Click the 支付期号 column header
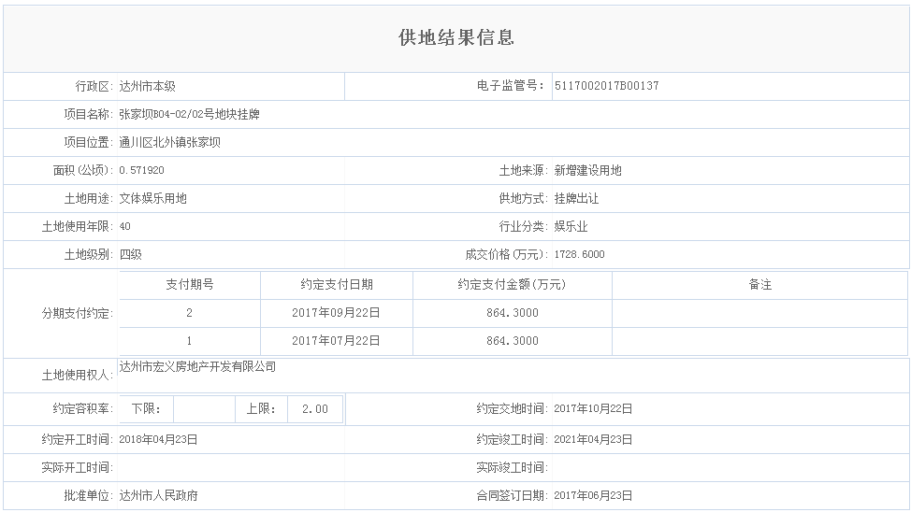Screen dimensions: 911x512 coord(190,284)
